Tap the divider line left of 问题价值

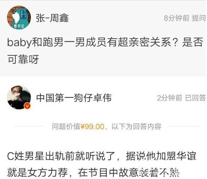coord(29,126)
